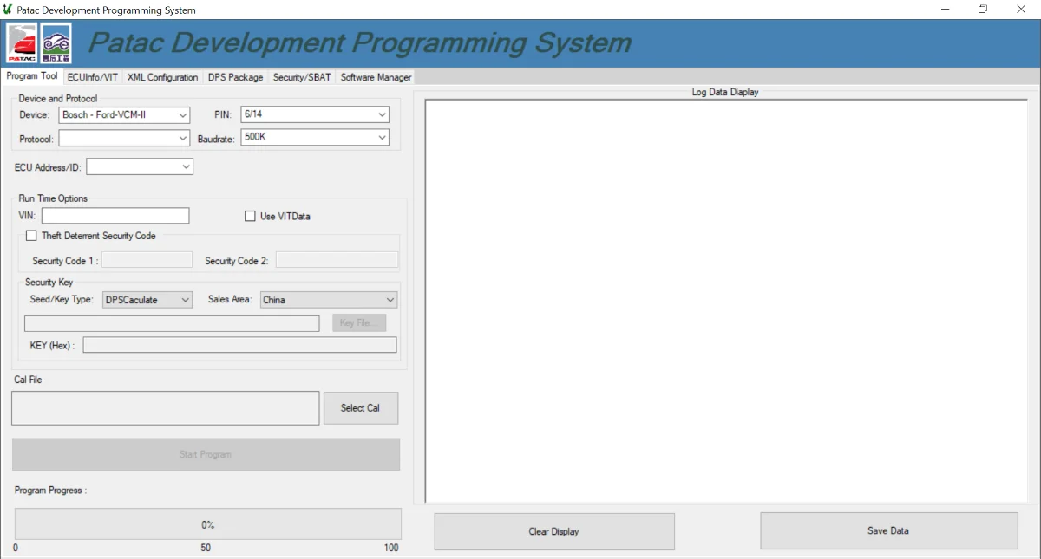Click the app icon in title bar
Screen dimensions: 1041x559
click(8, 10)
